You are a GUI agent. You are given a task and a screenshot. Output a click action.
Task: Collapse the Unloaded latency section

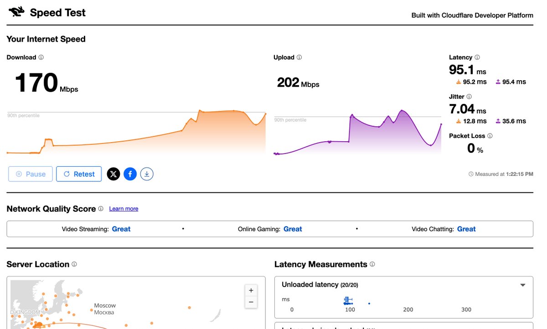point(523,285)
